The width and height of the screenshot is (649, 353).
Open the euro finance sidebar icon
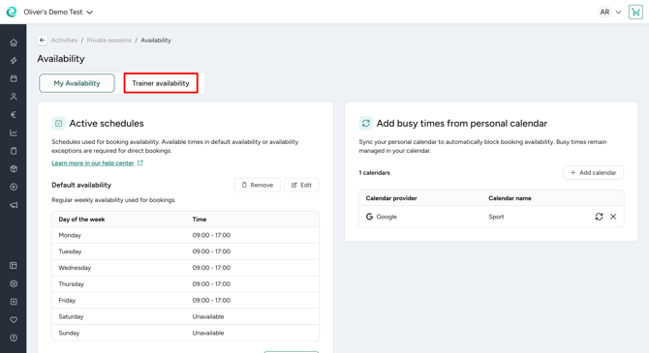point(14,114)
